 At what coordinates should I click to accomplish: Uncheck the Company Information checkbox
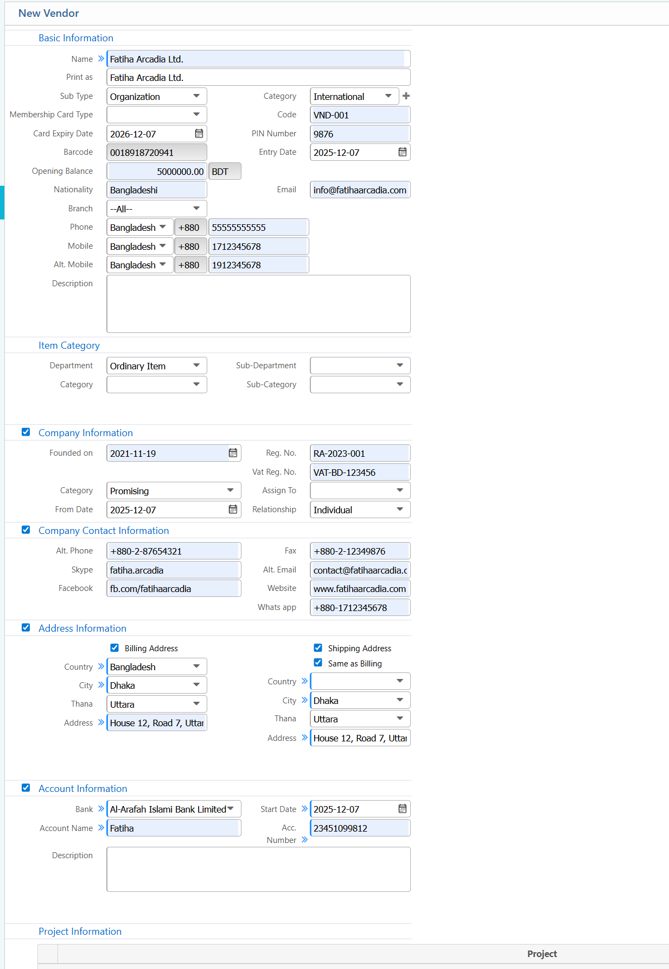pos(26,432)
